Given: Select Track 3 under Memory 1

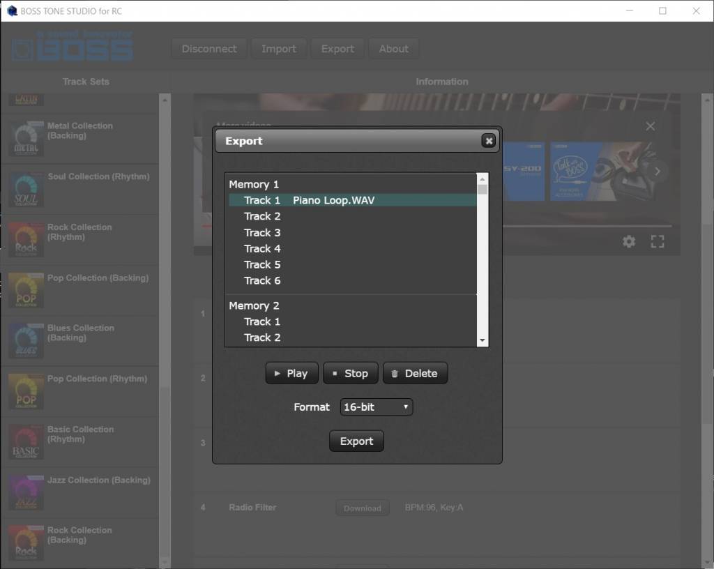Looking at the screenshot, I should click(352, 233).
